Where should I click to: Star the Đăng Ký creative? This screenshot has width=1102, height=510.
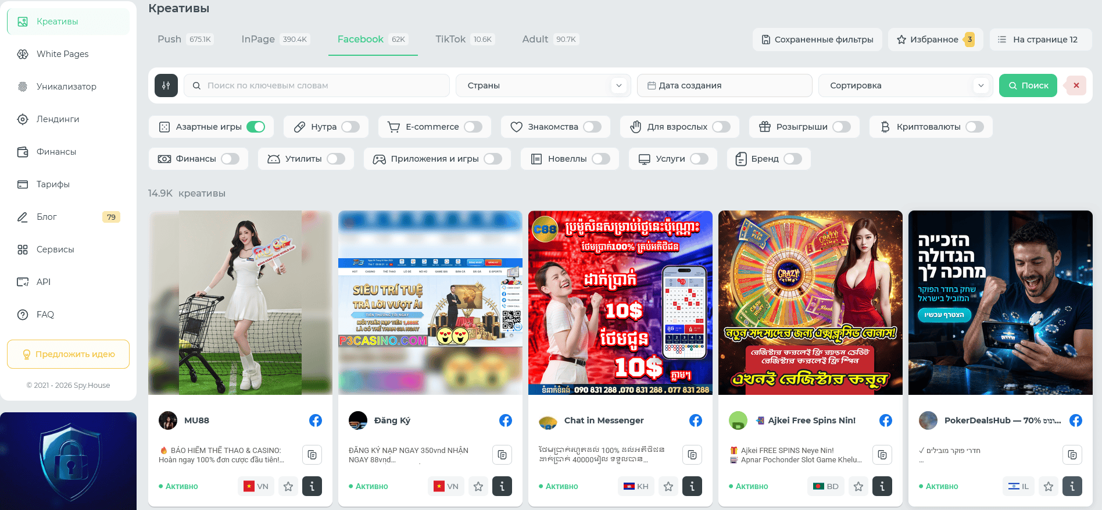[x=478, y=486]
